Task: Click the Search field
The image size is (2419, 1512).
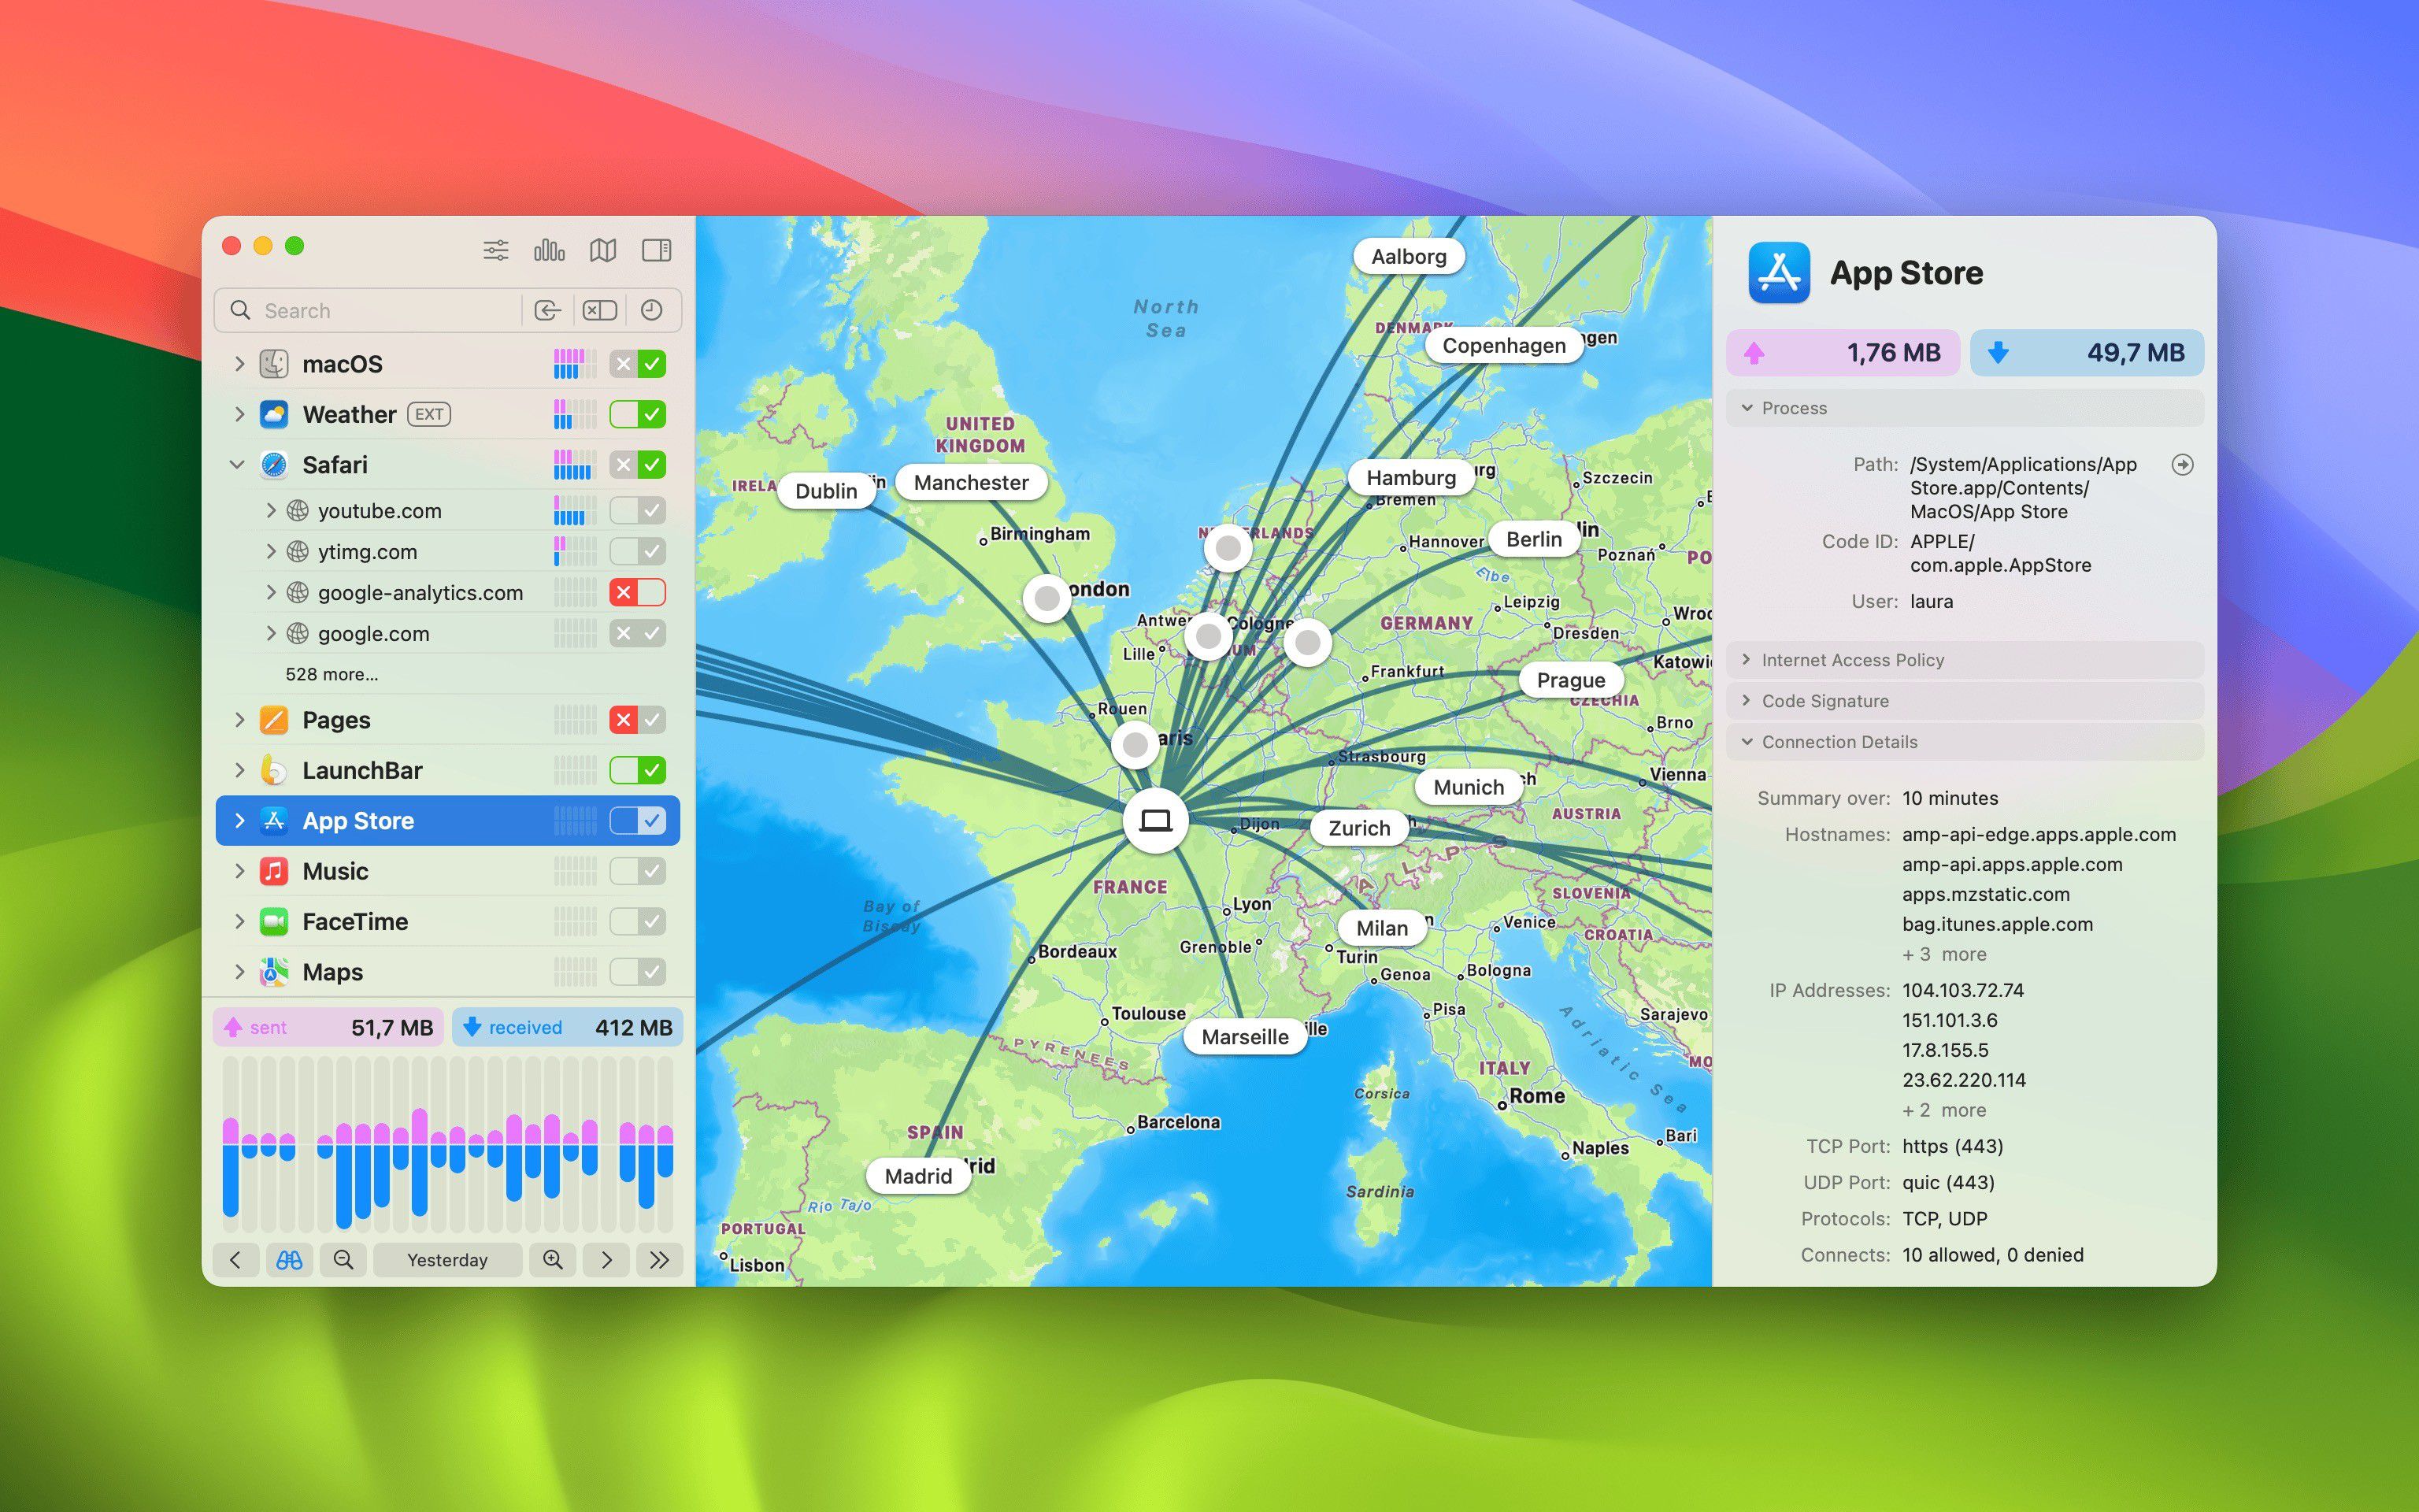Action: point(380,310)
